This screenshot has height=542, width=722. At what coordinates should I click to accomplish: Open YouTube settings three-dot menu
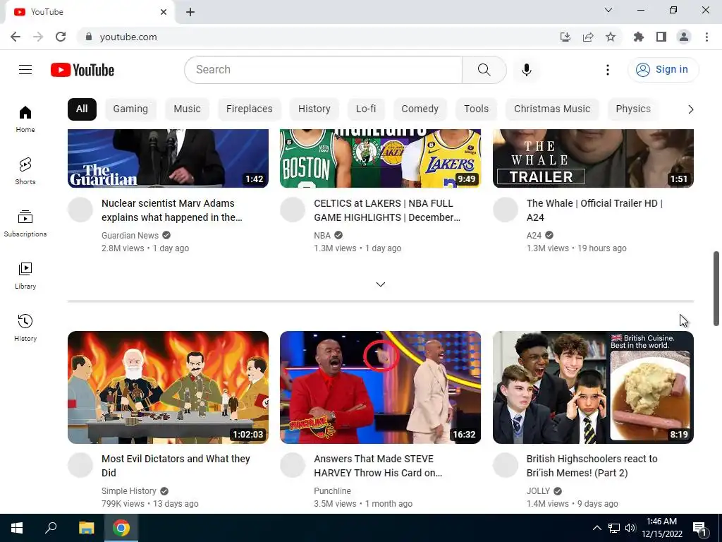[x=607, y=70]
